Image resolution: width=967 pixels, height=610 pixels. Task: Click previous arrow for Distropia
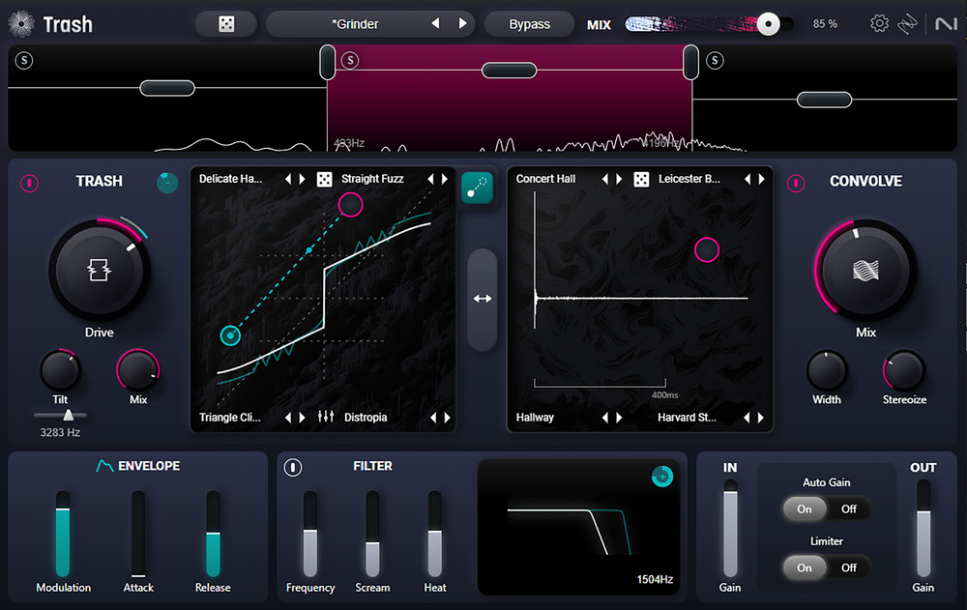tap(432, 418)
